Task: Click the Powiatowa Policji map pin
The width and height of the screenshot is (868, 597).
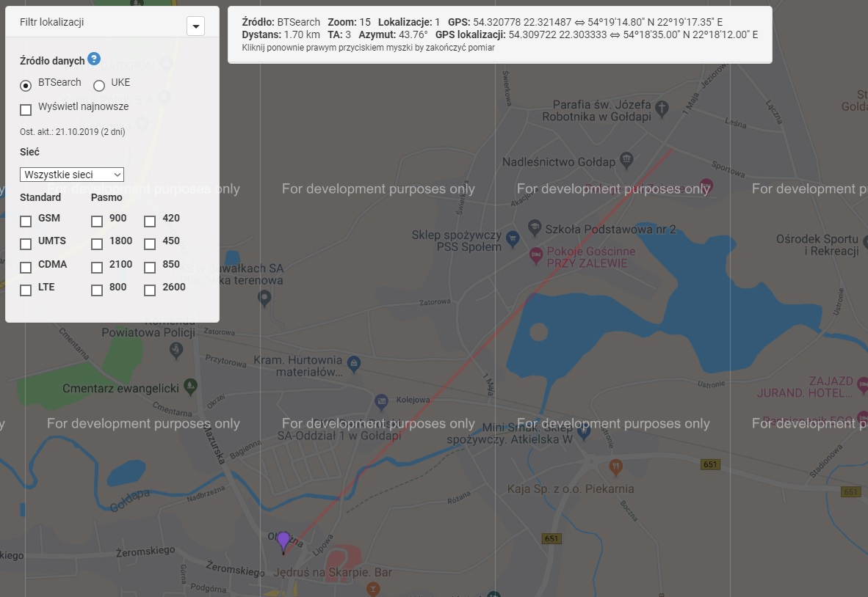Action: [176, 350]
